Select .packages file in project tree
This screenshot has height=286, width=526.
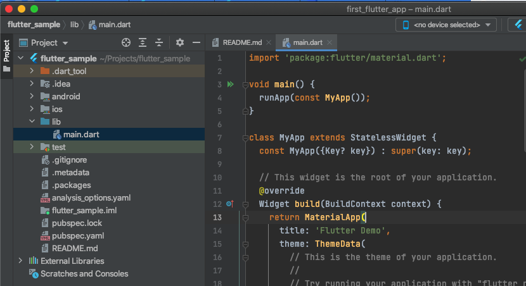(109, 185)
